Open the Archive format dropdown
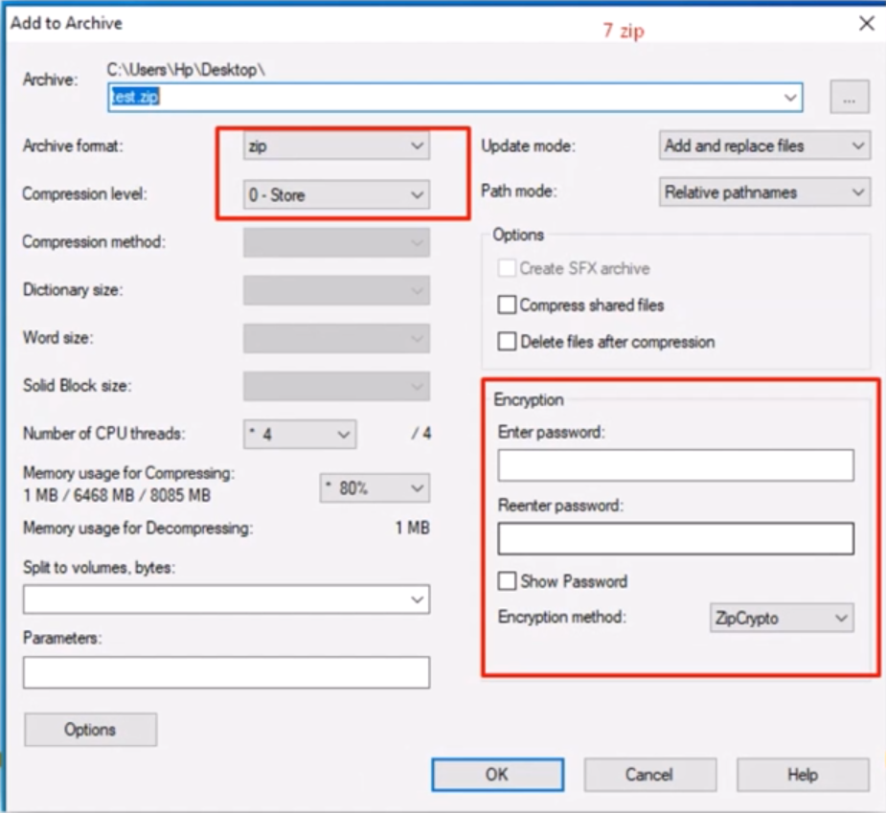 click(418, 146)
